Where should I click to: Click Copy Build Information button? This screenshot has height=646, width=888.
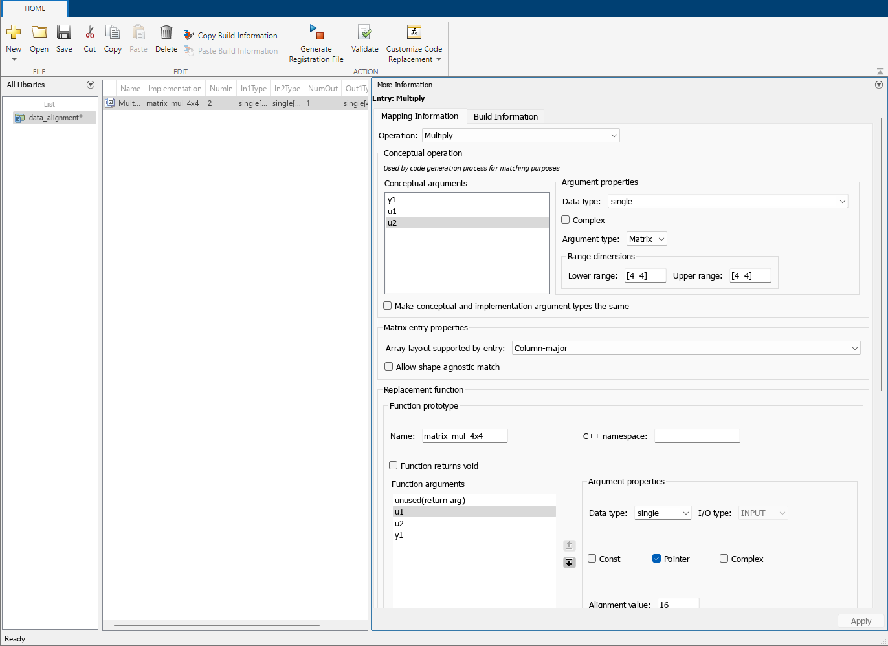(x=231, y=36)
